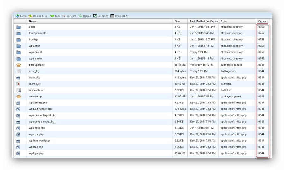The height and width of the screenshot is (170, 284).
Task: Click the website.zip archive icon
Action: pyautogui.click(x=19, y=97)
